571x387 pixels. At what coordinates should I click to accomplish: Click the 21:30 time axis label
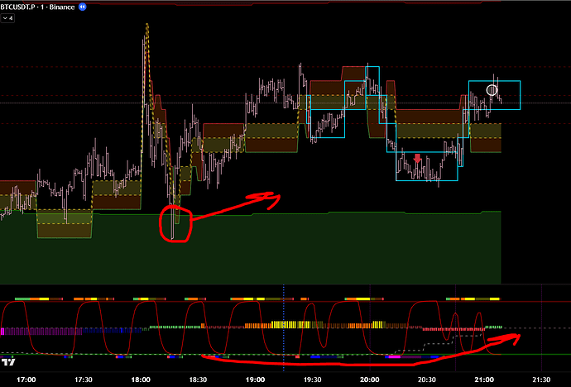coord(541,380)
